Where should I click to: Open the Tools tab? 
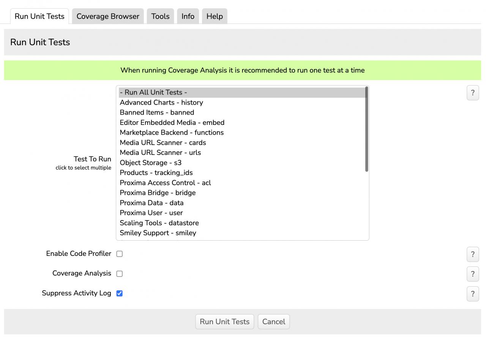click(x=160, y=16)
